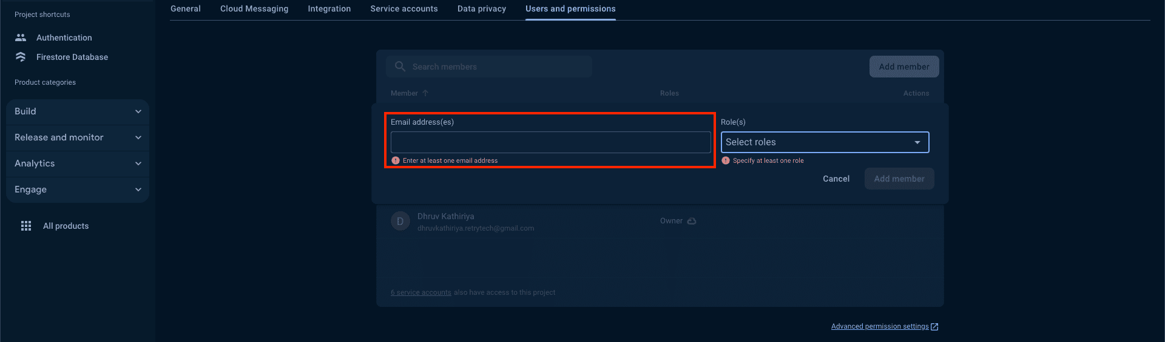Click the Authentication text label
1165x342 pixels.
point(64,38)
